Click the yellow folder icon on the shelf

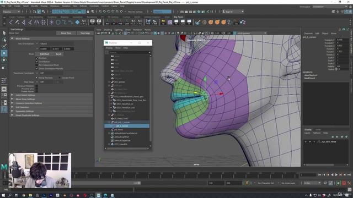pos(163,22)
